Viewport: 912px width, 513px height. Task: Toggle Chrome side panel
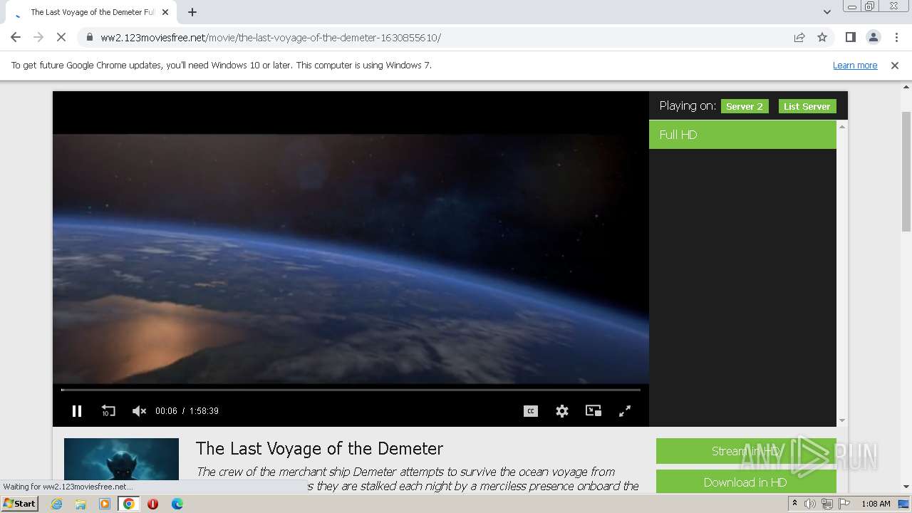pyautogui.click(x=850, y=37)
